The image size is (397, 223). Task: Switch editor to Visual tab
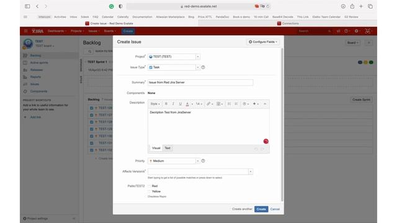[156, 148]
